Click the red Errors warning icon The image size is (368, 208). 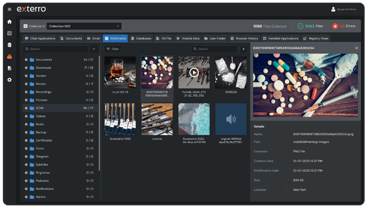click(335, 26)
